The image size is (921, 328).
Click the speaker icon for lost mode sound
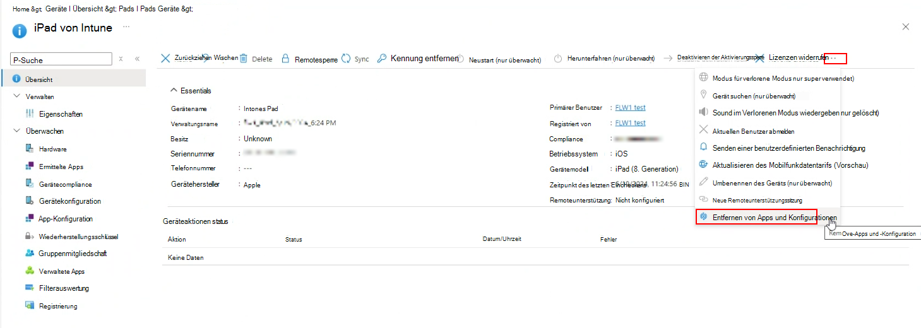click(x=704, y=112)
